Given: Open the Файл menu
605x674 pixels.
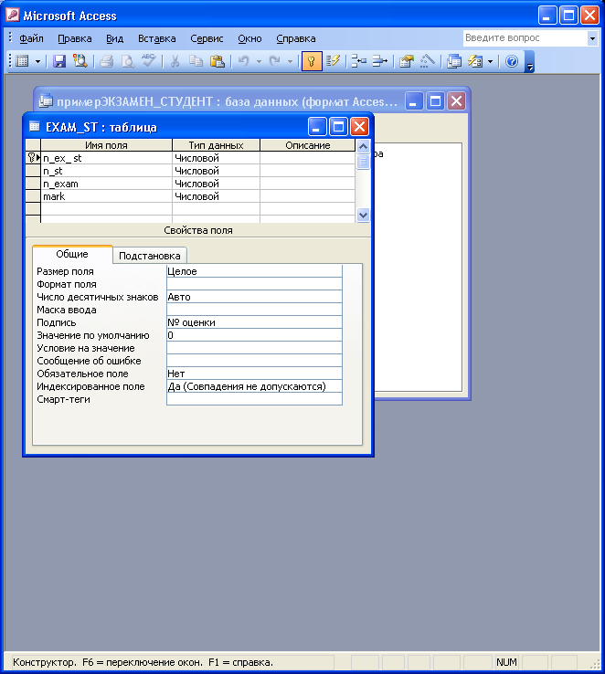Looking at the screenshot, I should (31, 38).
